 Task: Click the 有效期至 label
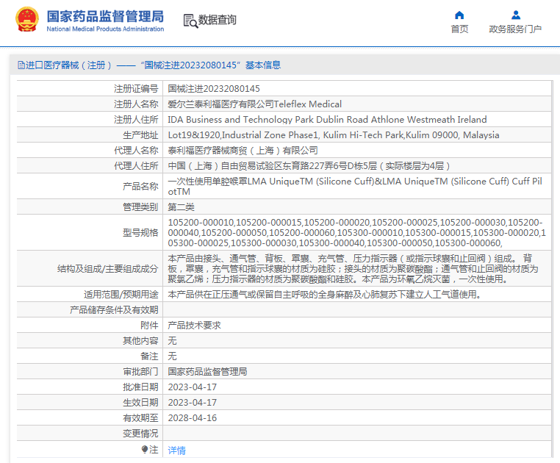click(140, 418)
